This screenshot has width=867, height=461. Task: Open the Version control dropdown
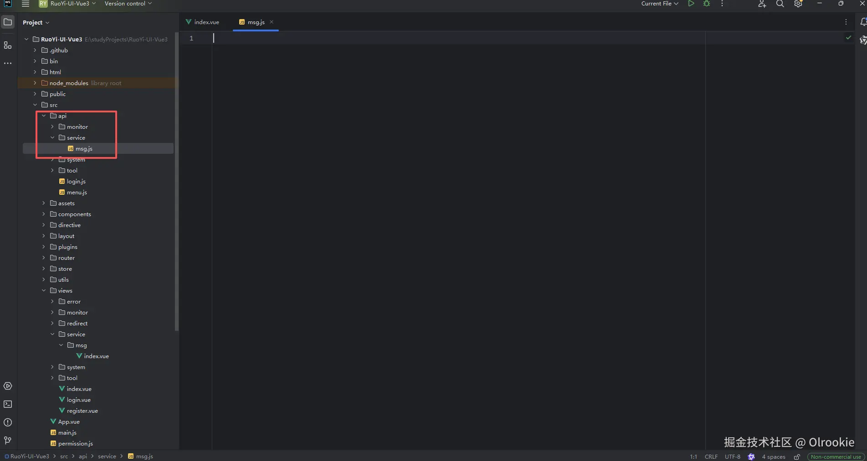(128, 4)
